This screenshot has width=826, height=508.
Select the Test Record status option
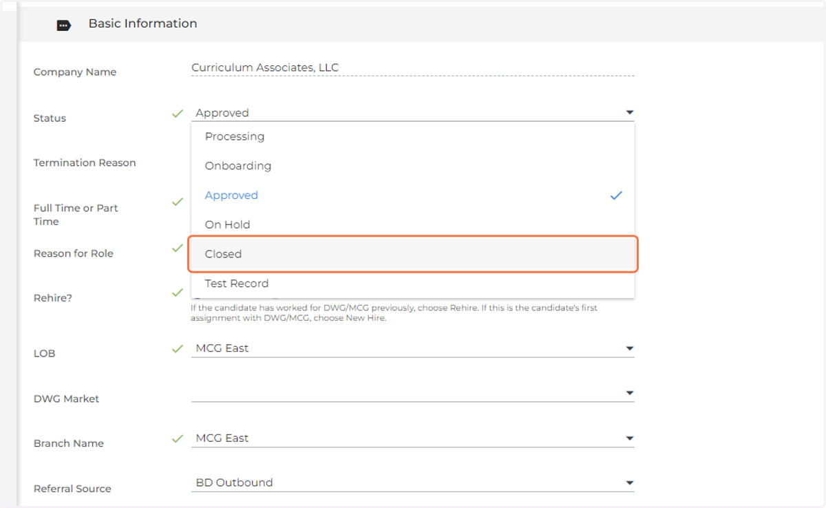pos(412,284)
